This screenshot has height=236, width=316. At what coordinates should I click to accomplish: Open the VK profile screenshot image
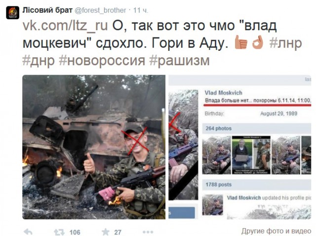coord(240,147)
